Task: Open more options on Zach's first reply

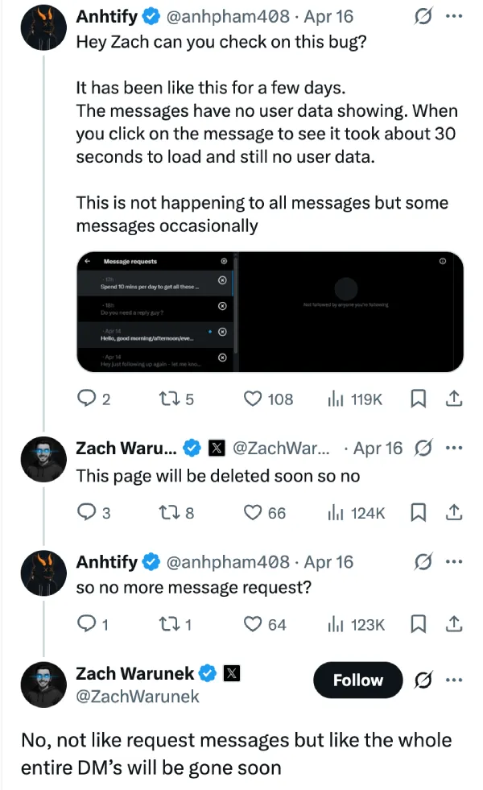Action: point(454,448)
